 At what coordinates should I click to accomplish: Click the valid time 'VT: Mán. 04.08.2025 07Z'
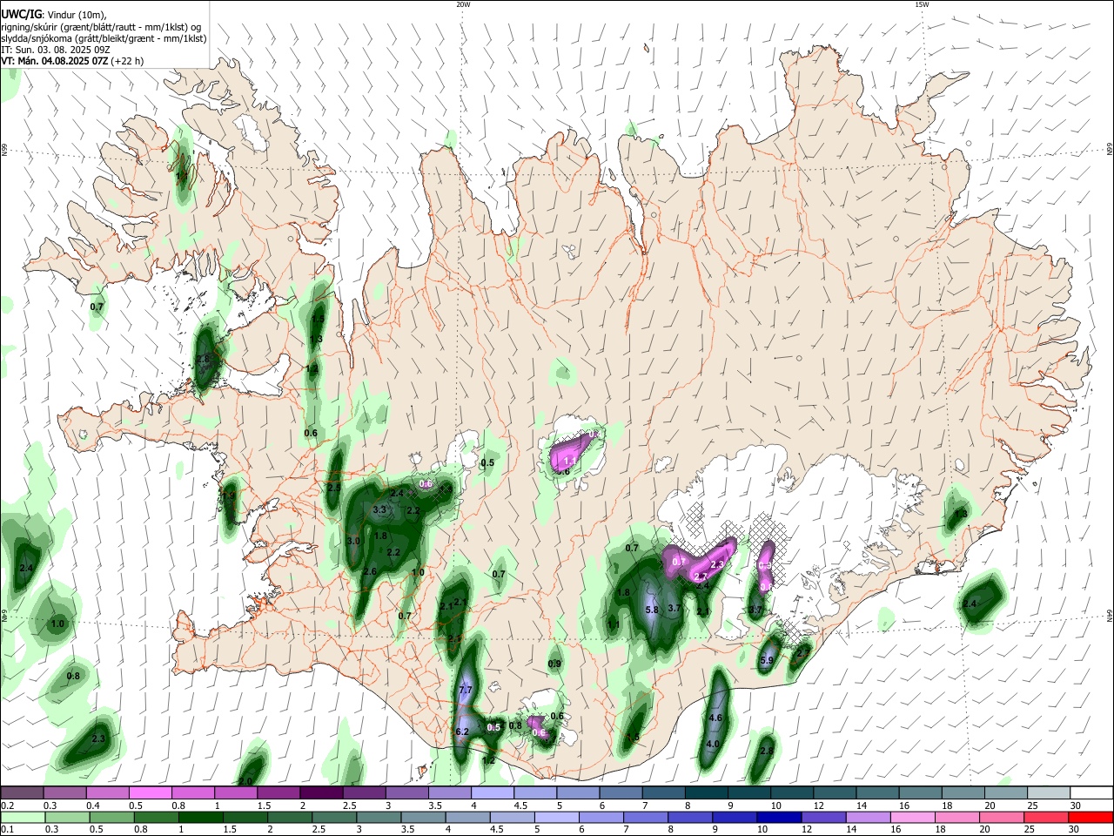(54, 61)
